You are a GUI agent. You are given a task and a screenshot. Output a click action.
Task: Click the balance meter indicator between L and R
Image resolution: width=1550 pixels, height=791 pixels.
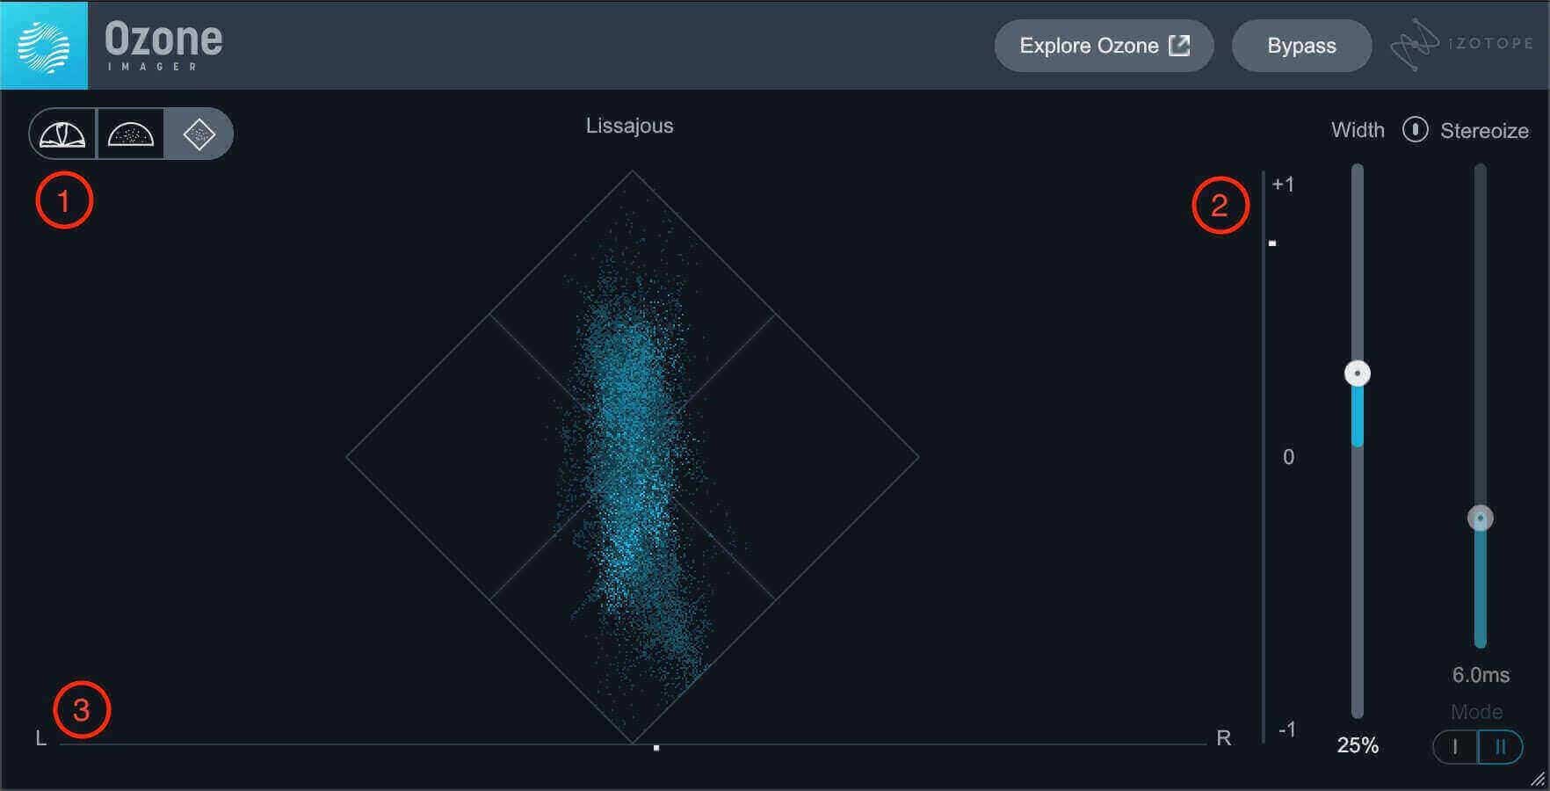(x=656, y=748)
